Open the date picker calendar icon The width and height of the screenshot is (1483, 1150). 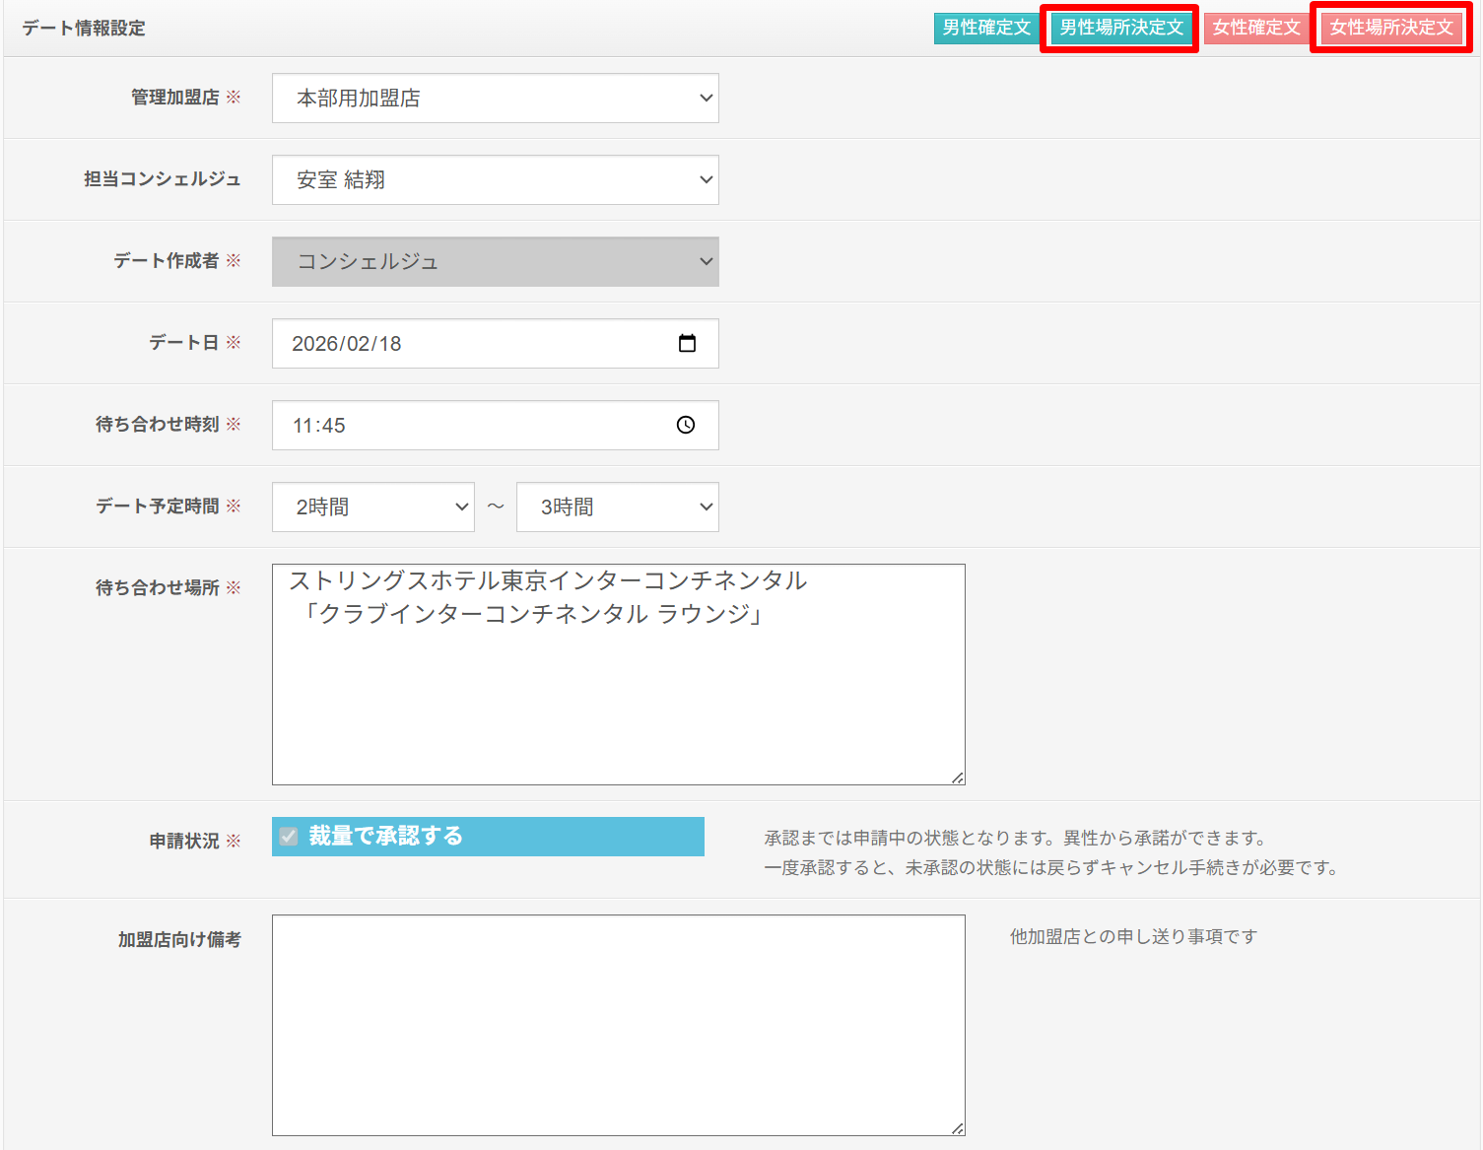point(687,343)
